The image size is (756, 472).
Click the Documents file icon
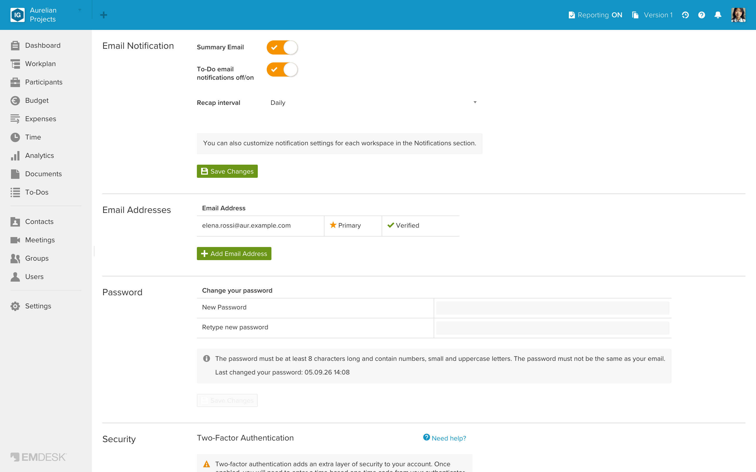(15, 174)
